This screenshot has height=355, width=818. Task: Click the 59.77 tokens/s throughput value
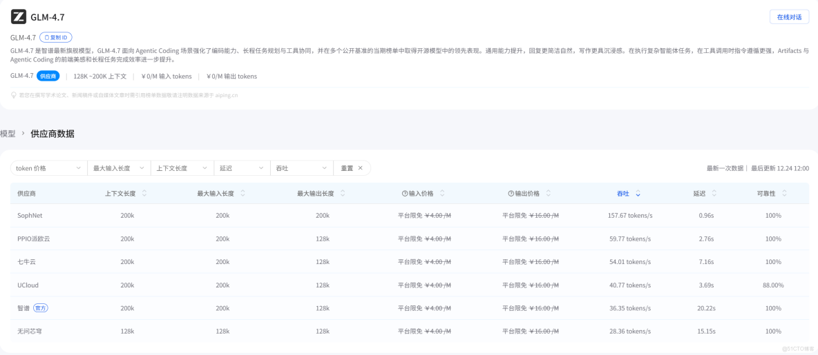coord(629,239)
